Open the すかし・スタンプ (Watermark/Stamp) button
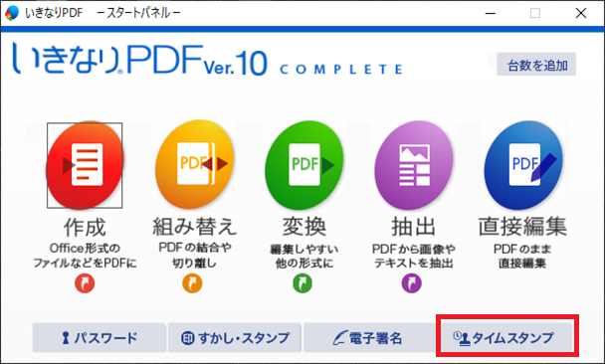Image resolution: width=605 pixels, height=364 pixels. 235,338
